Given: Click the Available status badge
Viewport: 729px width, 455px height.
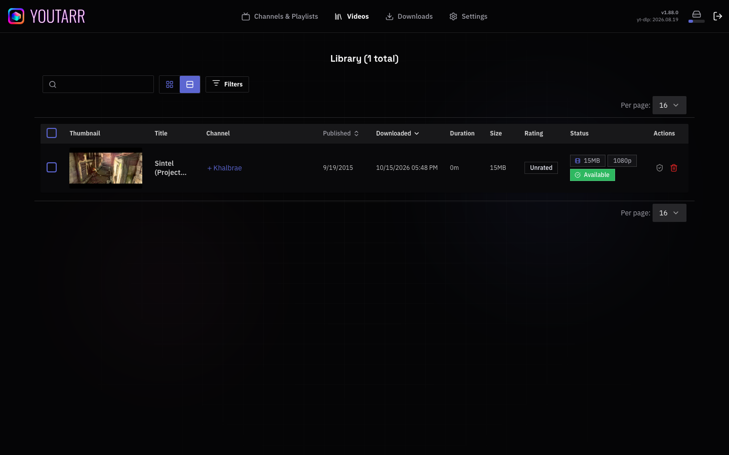Looking at the screenshot, I should tap(592, 175).
